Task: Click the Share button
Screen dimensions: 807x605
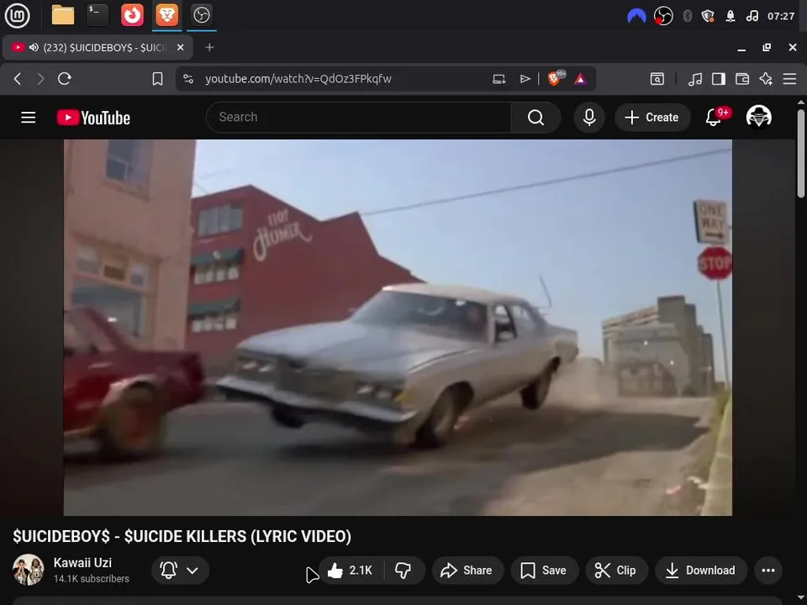Action: (467, 570)
